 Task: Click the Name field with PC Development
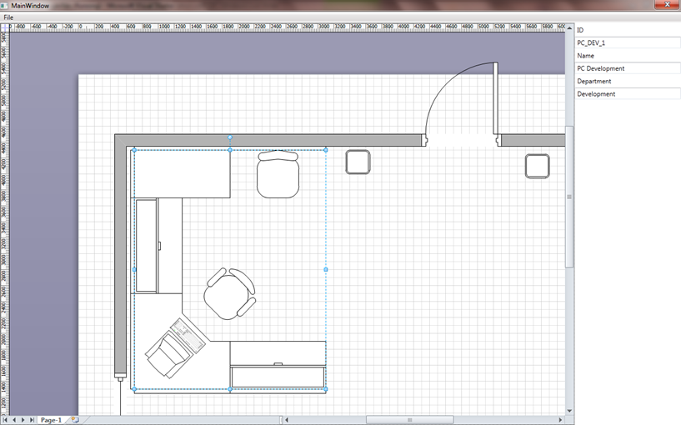tap(628, 68)
